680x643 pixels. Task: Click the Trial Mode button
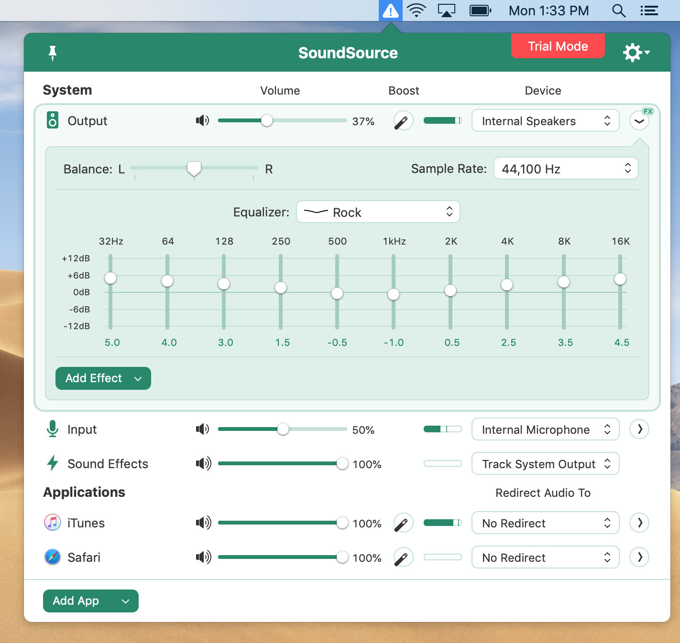coord(558,46)
